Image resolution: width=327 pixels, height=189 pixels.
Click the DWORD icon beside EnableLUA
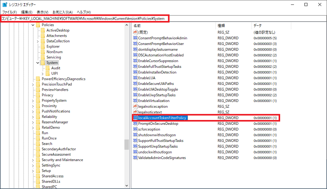tap(135, 78)
